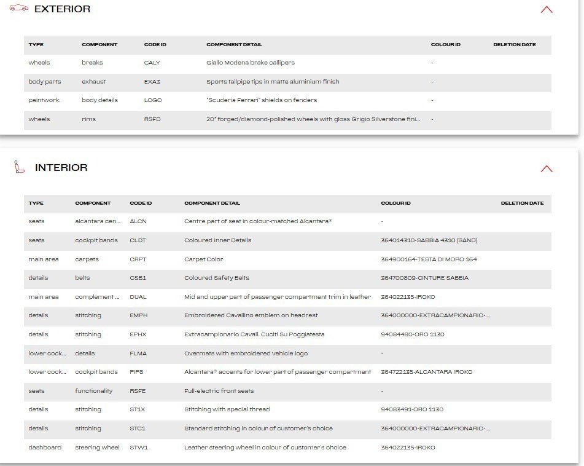Click 'Stitching with special thread' detail
The height and width of the screenshot is (466, 584).
click(x=227, y=409)
